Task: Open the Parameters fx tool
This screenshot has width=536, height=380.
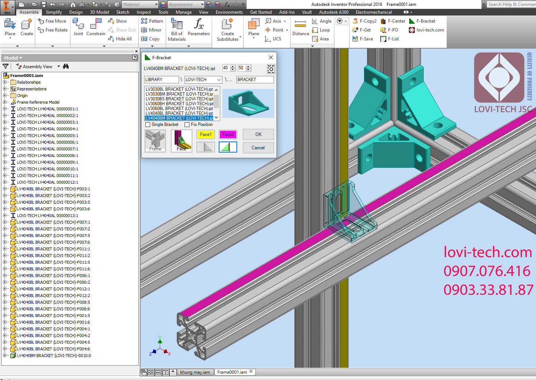Action: tap(199, 27)
